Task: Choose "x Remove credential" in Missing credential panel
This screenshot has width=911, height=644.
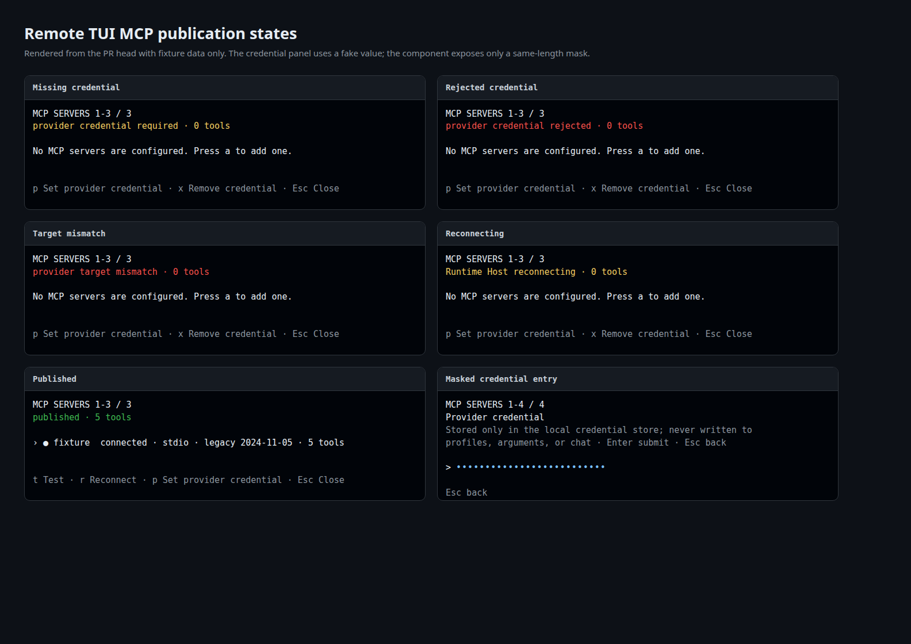Action: coord(227,189)
